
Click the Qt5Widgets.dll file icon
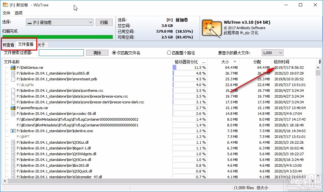[13, 154]
